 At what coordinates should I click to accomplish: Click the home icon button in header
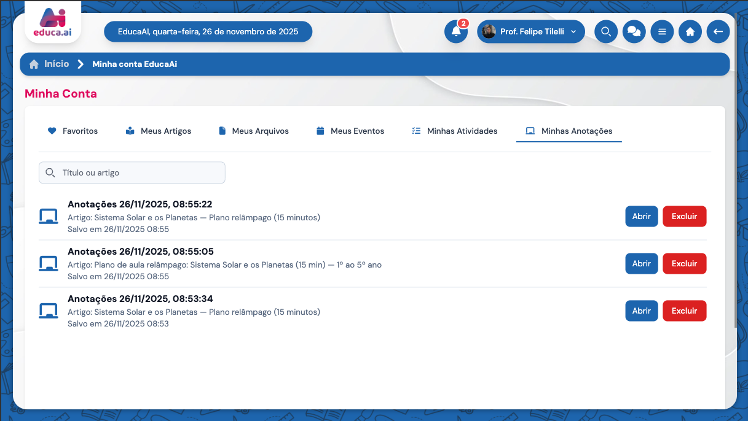pyautogui.click(x=690, y=32)
